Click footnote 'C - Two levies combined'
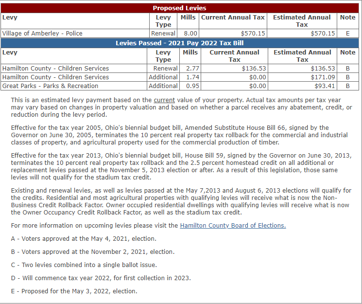 84,265
